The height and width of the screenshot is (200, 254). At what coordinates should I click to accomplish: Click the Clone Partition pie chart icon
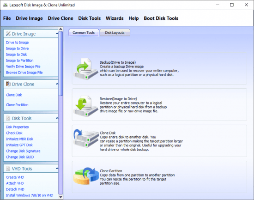[x=86, y=176]
